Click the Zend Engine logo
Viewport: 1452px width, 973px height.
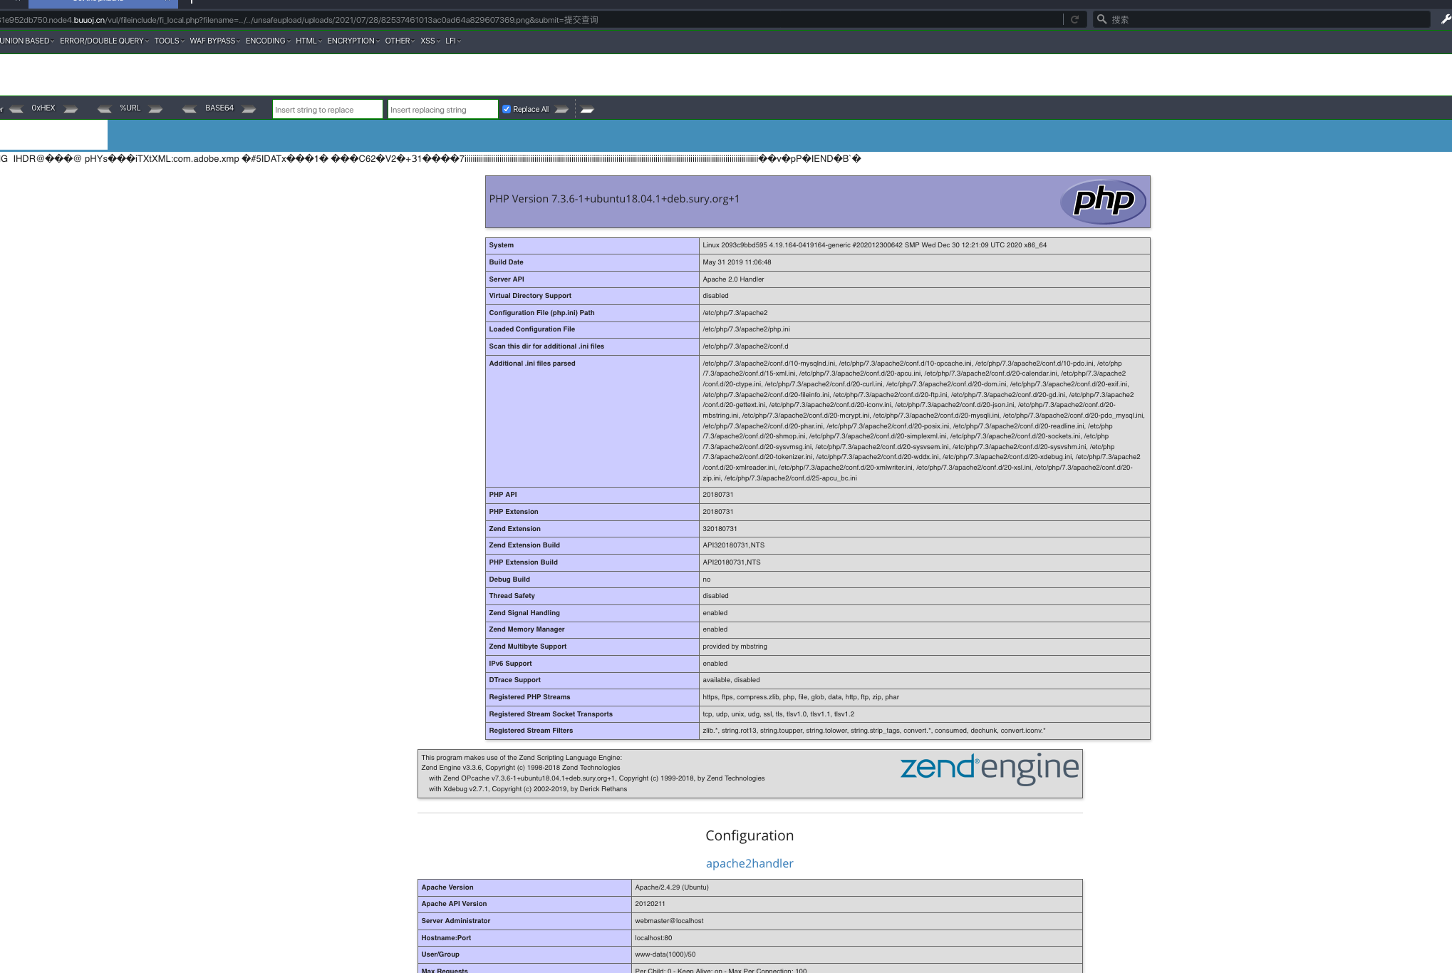pyautogui.click(x=990, y=768)
